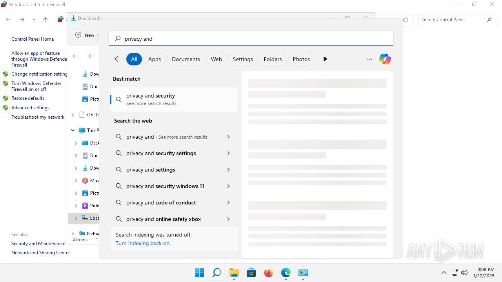502x282 pixels.
Task: Click the Control Panel search magnifier
Action: [489, 20]
